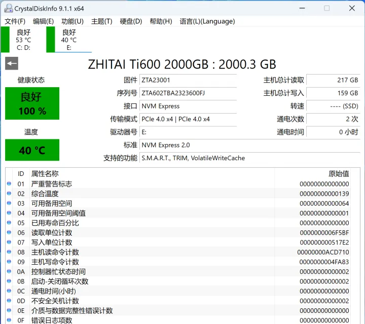This screenshot has height=324, width=365.
Task: Click the green 良好 100 % health status button
Action: [32, 103]
